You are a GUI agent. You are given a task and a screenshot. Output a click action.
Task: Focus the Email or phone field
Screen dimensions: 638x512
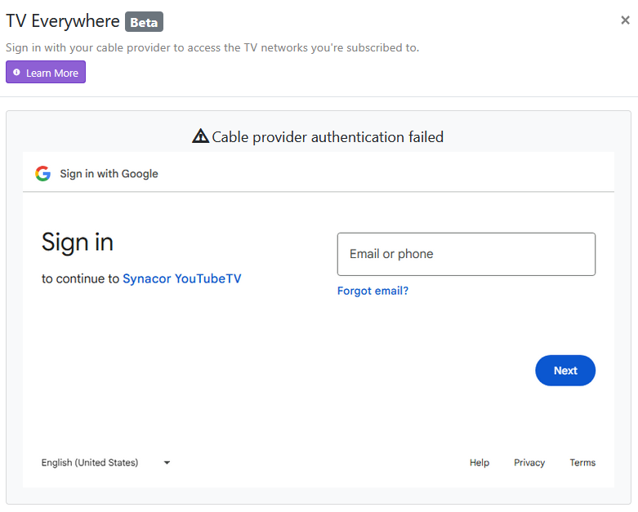[x=466, y=254]
